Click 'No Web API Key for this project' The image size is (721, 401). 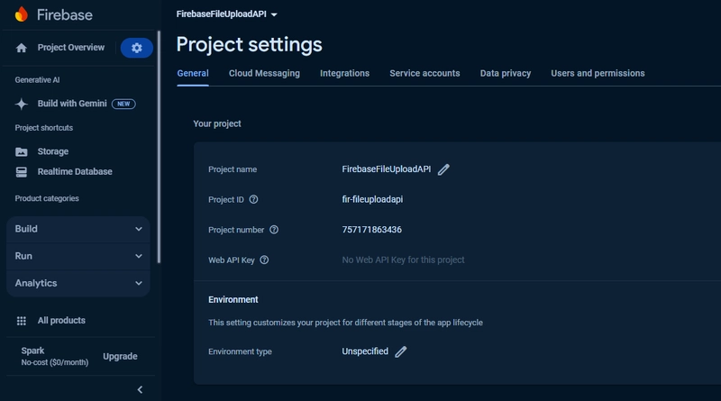pos(403,260)
